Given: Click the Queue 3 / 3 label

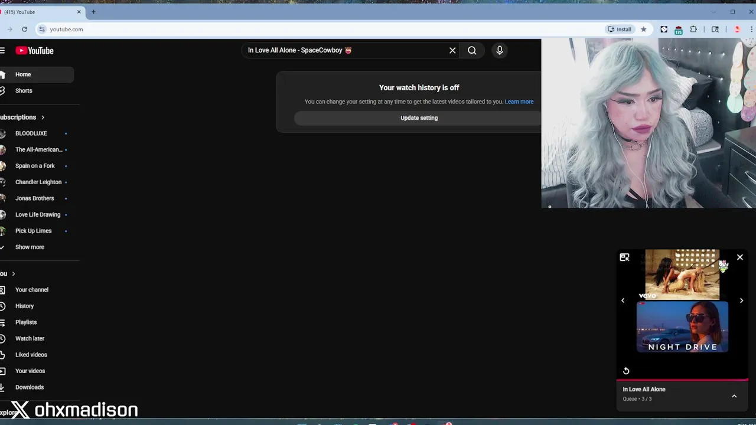Looking at the screenshot, I should click(637, 399).
